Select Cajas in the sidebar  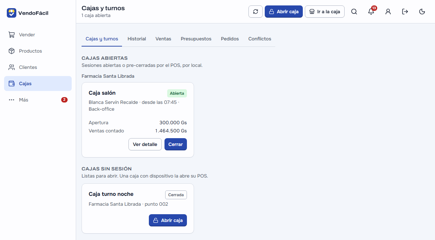pyautogui.click(x=38, y=84)
